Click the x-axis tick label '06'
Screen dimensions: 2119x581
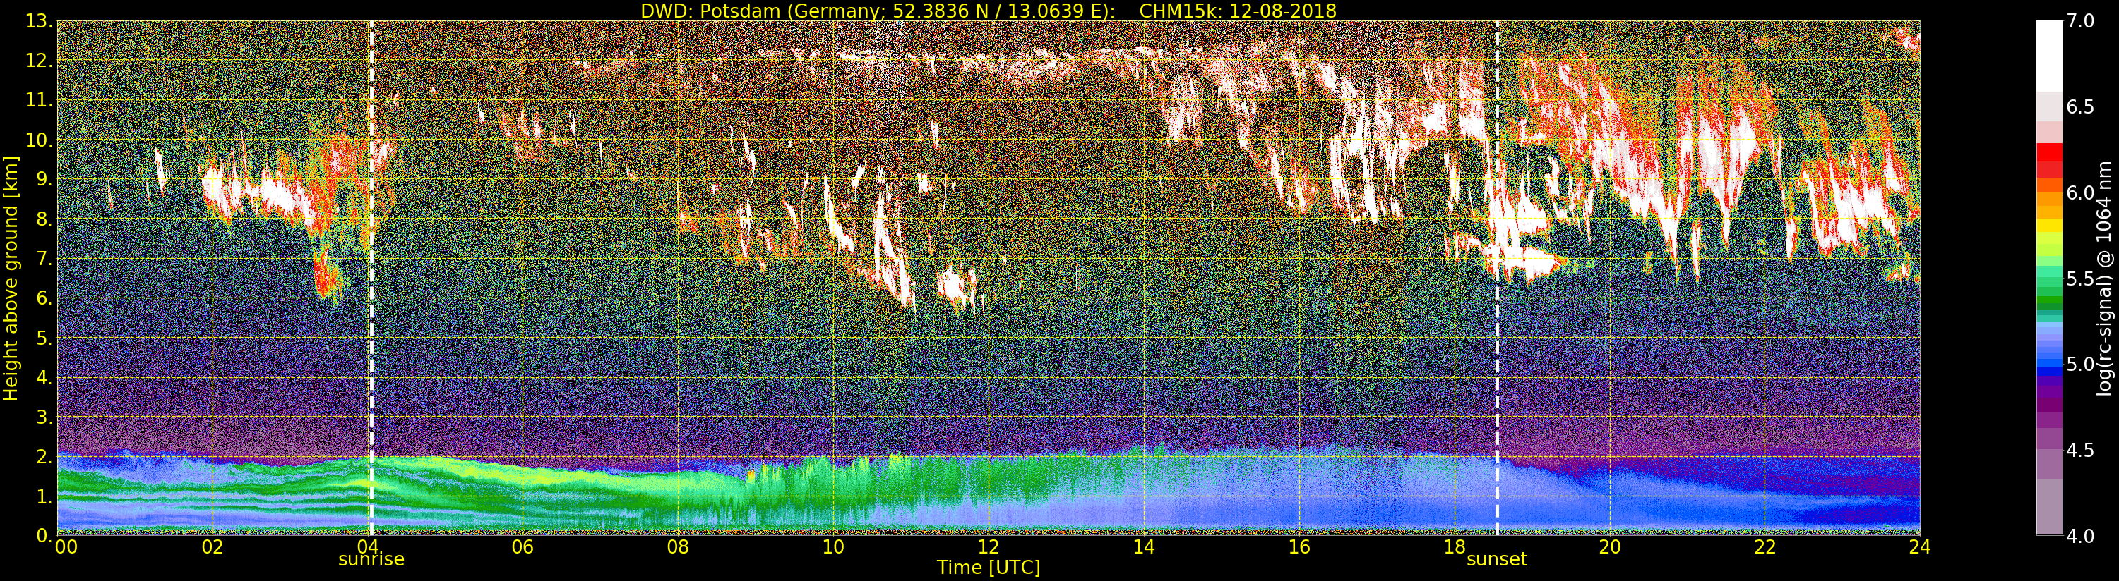[x=523, y=547]
